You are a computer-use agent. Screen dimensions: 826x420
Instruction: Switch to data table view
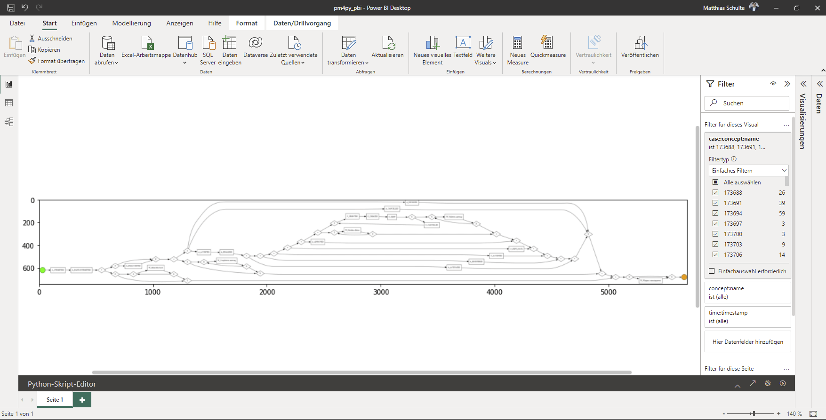coord(9,103)
